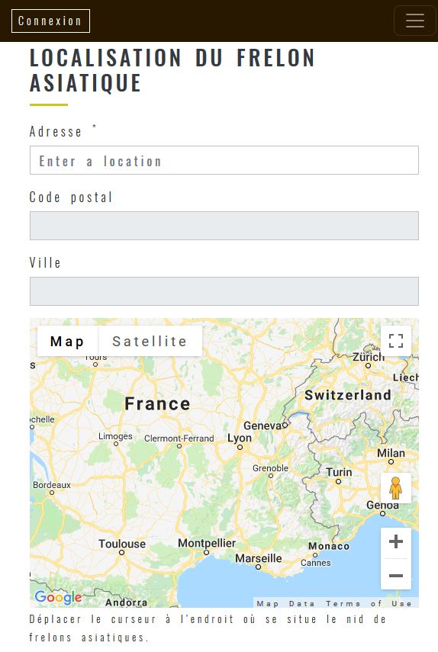Viewport: 438px width, 652px height.
Task: Click Lyon on the map
Action: point(240,438)
